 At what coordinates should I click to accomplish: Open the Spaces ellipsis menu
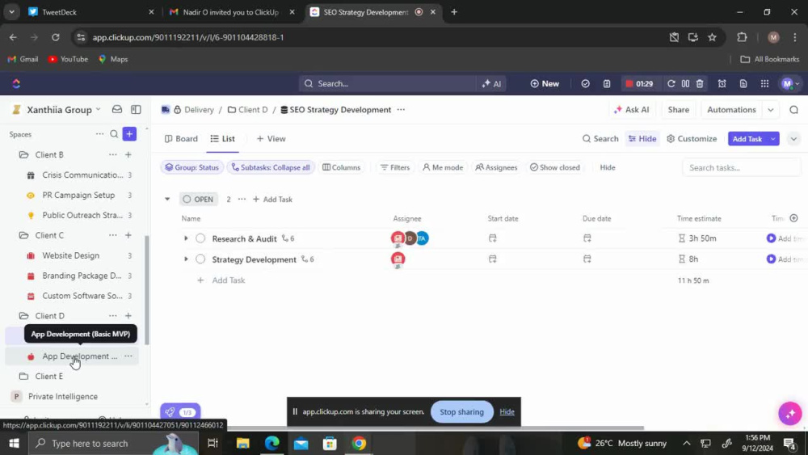(x=99, y=134)
